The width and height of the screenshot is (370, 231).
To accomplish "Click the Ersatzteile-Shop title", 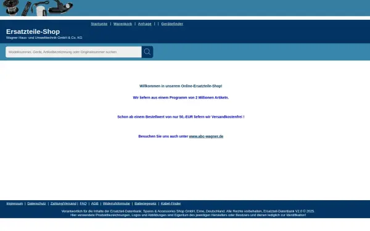I will click(33, 31).
